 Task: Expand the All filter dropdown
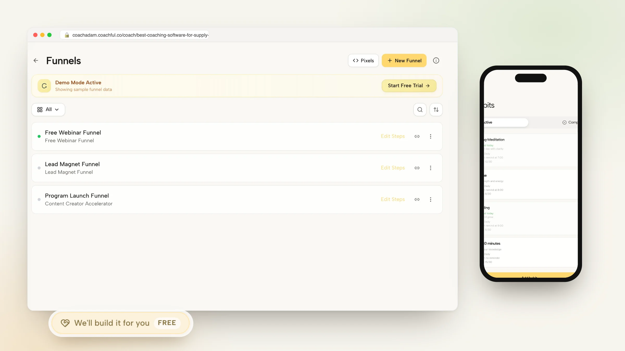click(48, 109)
